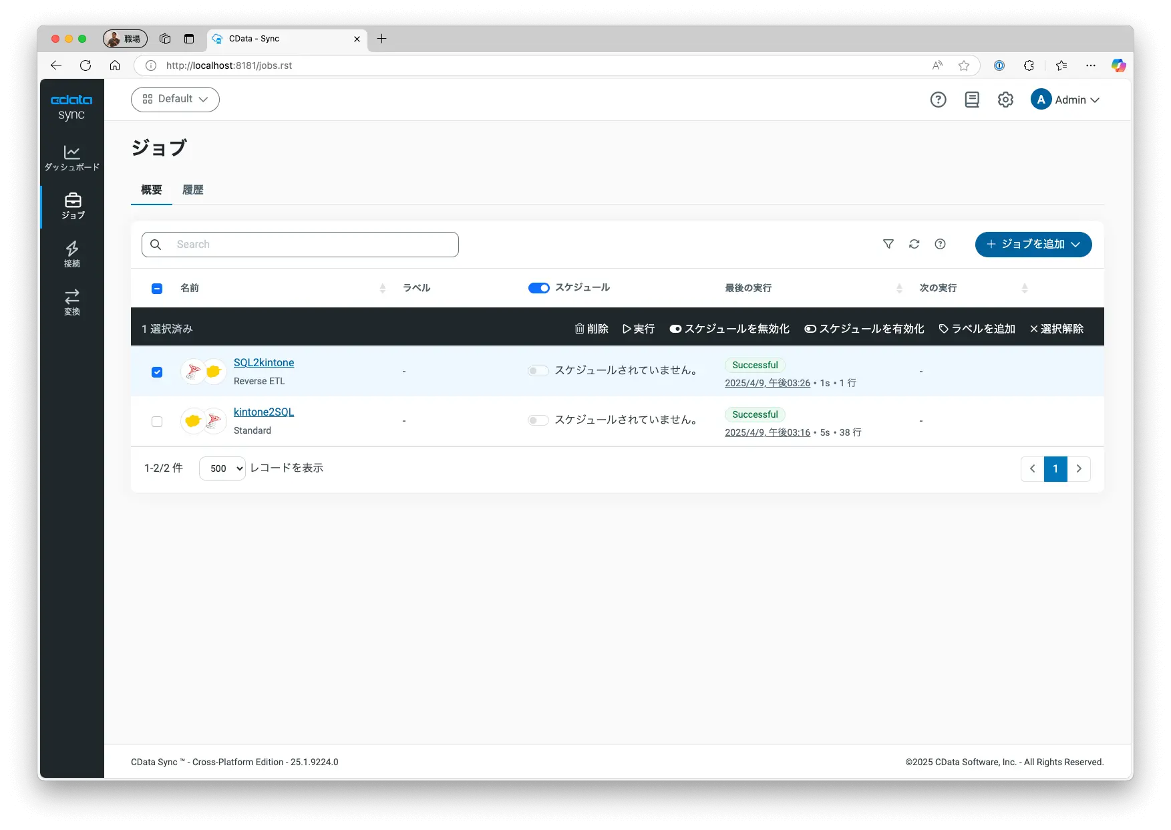The image size is (1171, 830).
Task: Click the search magnifier icon
Action: tap(156, 245)
